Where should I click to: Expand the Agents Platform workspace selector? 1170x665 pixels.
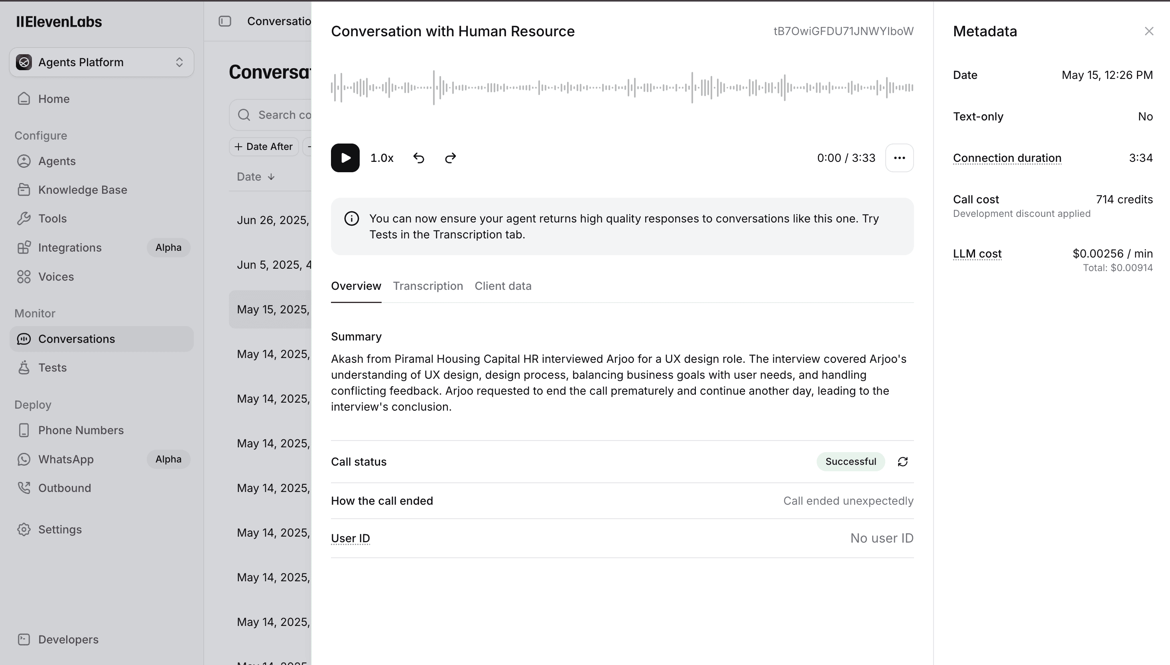[101, 63]
